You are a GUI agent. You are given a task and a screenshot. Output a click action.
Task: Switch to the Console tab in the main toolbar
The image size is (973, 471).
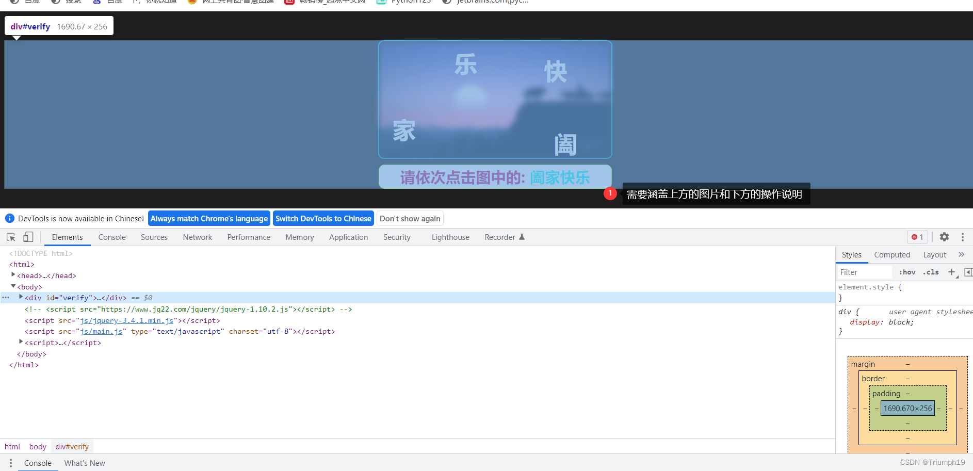[112, 237]
